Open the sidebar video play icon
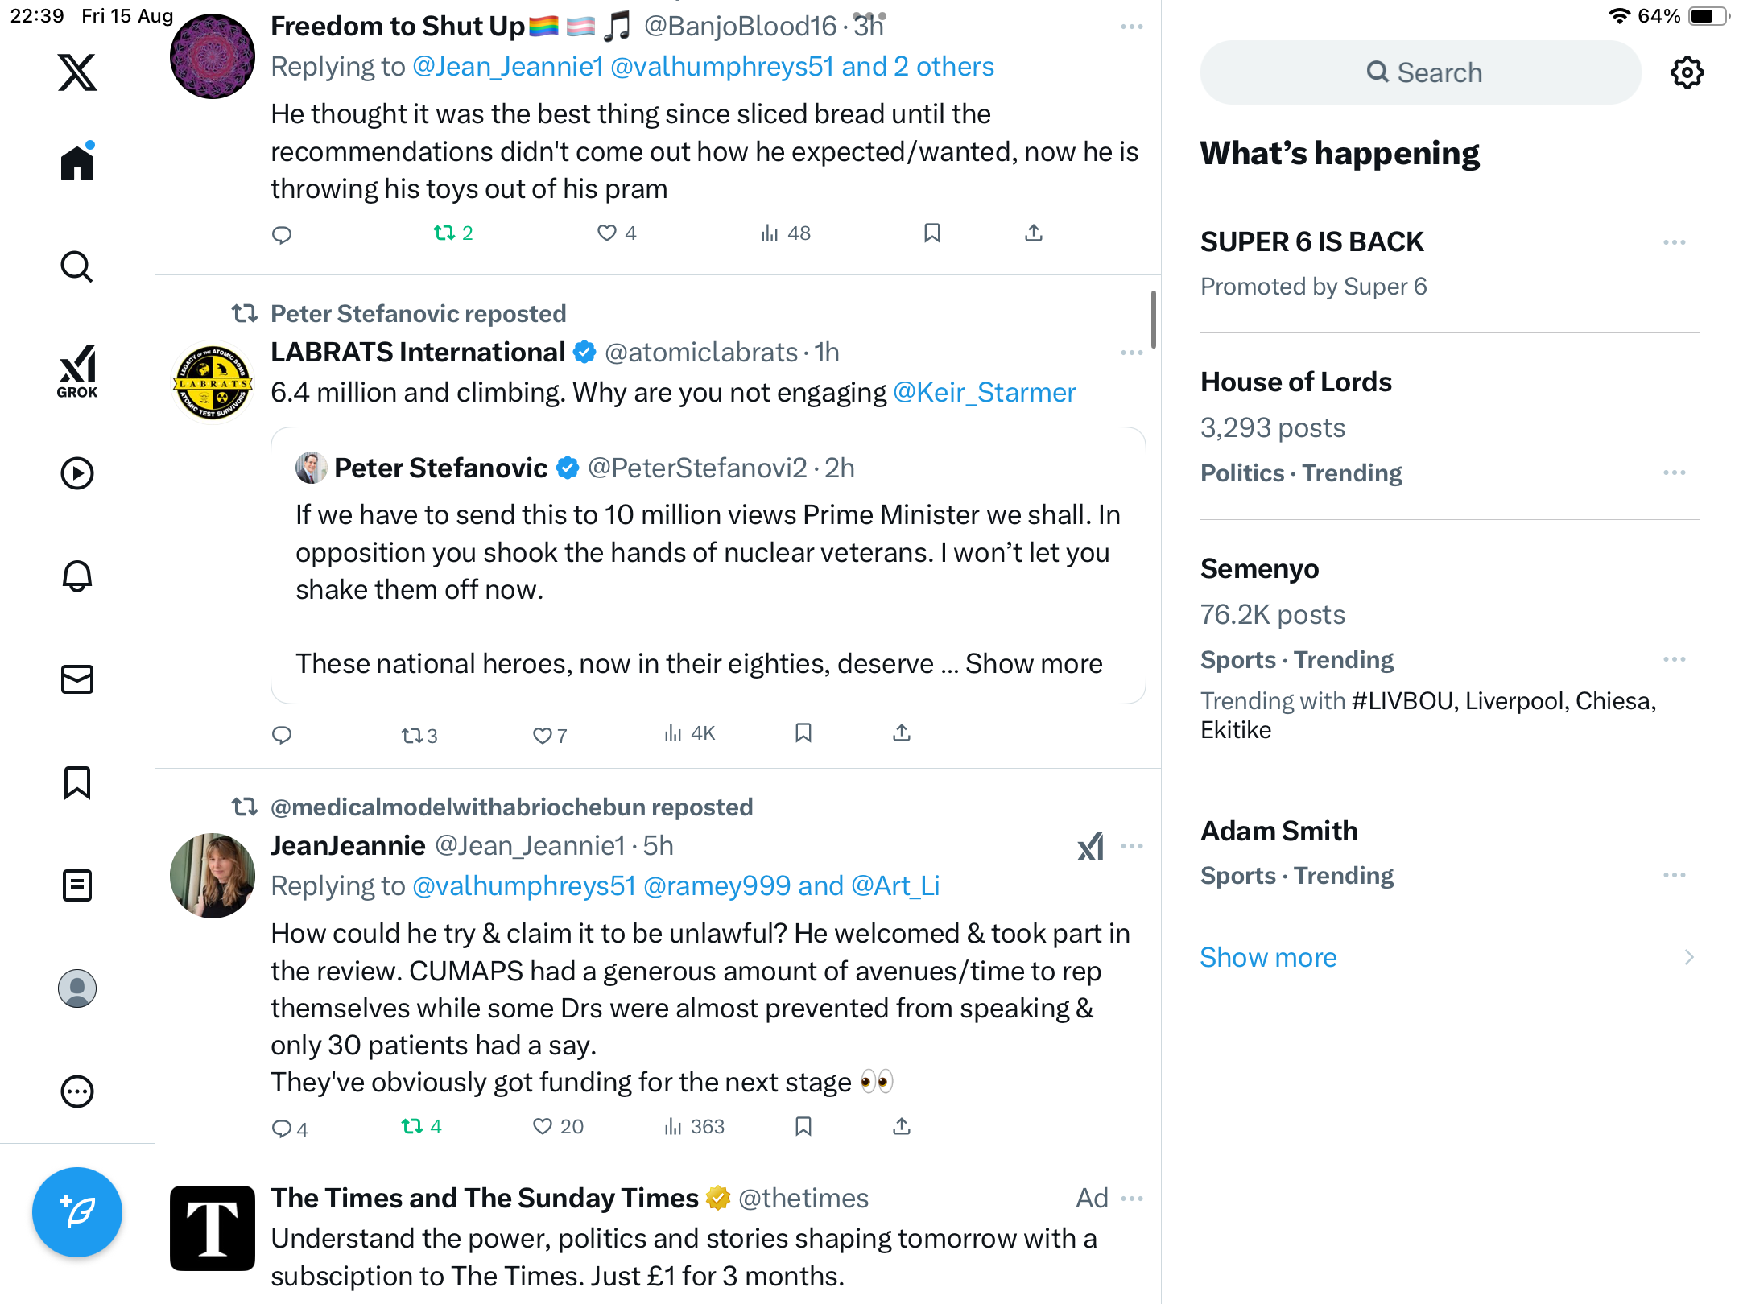 point(77,473)
